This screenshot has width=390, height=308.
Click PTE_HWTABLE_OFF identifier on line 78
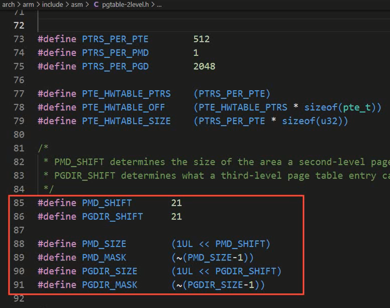pyautogui.click(x=124, y=107)
